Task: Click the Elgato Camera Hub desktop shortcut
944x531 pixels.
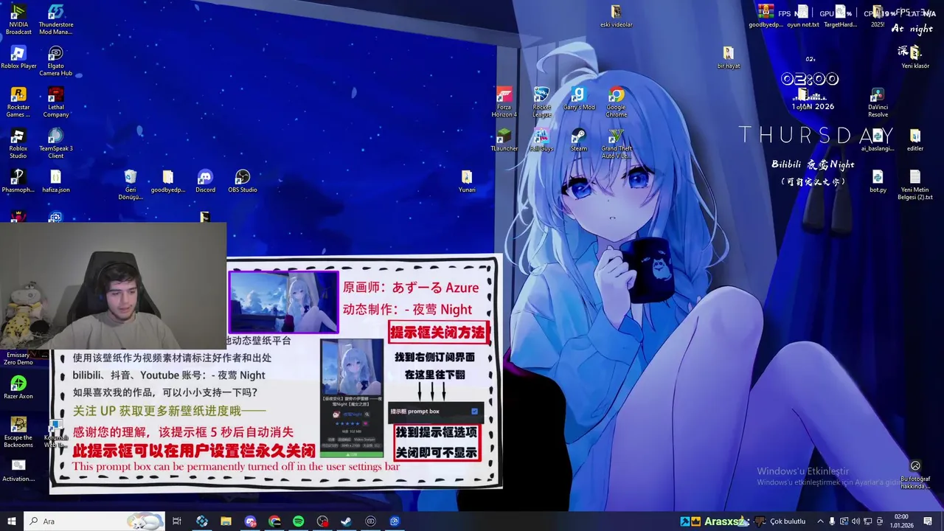Action: point(56,60)
